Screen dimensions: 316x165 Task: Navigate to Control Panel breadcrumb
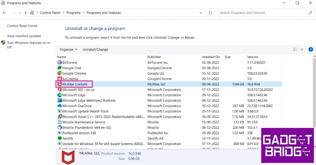coord(50,13)
